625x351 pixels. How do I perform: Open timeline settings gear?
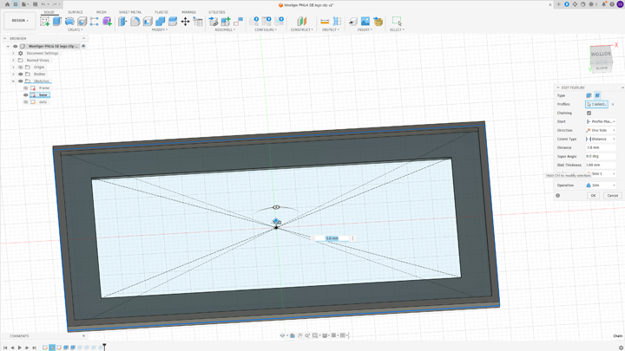(621, 348)
